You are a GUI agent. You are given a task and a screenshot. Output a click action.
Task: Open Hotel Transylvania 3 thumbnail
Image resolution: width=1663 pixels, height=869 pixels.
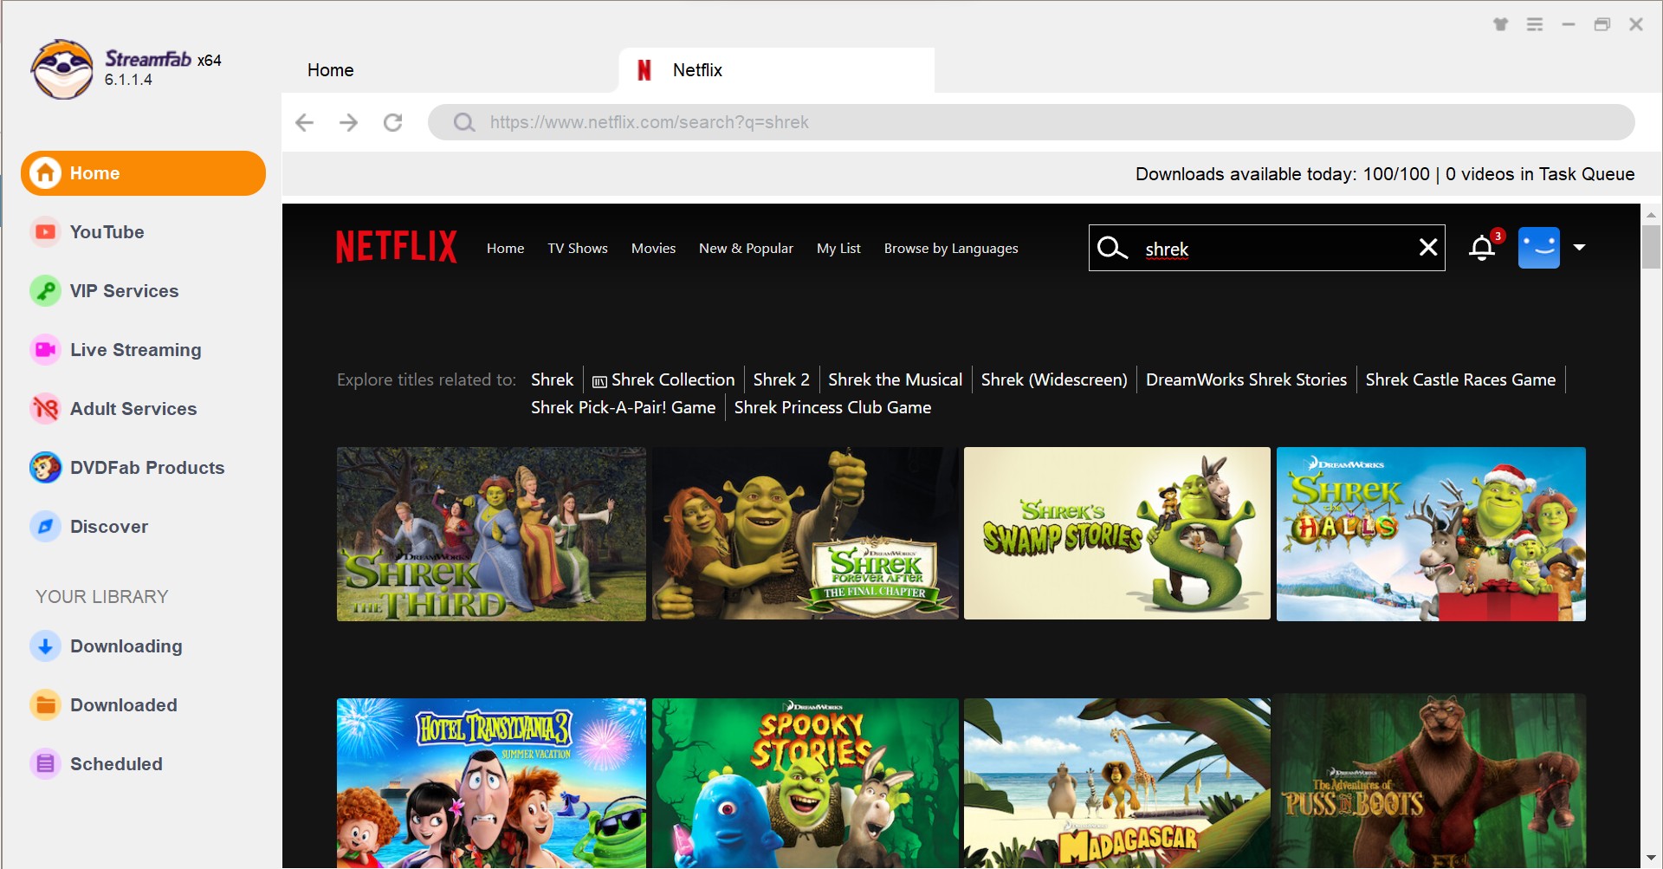pos(491,783)
